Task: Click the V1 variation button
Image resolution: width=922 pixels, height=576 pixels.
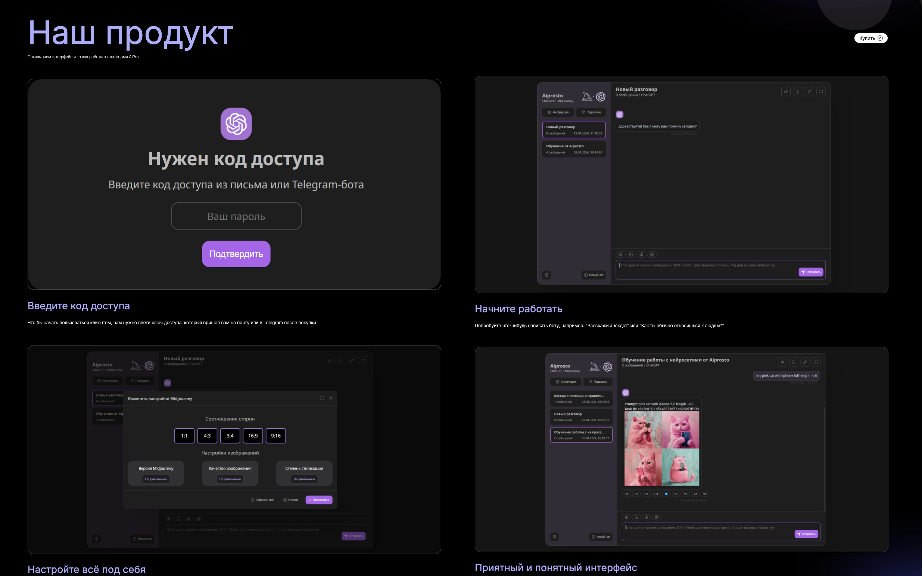Action: (676, 494)
